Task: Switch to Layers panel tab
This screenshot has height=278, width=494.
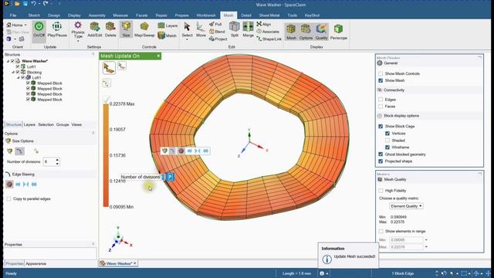Action: tap(29, 124)
